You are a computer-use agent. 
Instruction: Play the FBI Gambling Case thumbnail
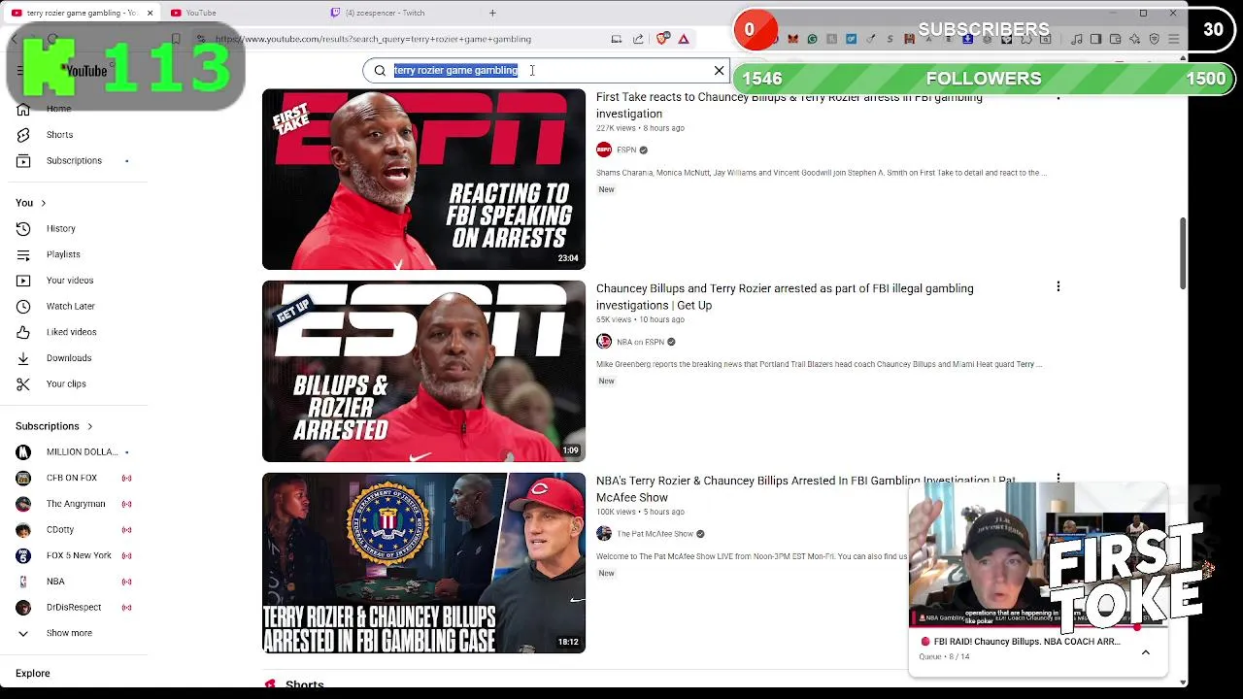click(x=423, y=563)
